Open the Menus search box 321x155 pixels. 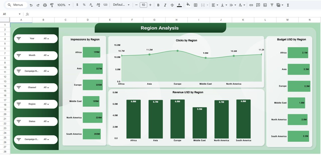(x=16, y=5)
